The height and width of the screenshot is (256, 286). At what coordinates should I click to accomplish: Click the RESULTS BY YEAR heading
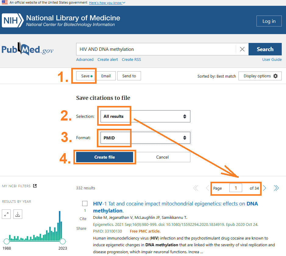pos(16,202)
